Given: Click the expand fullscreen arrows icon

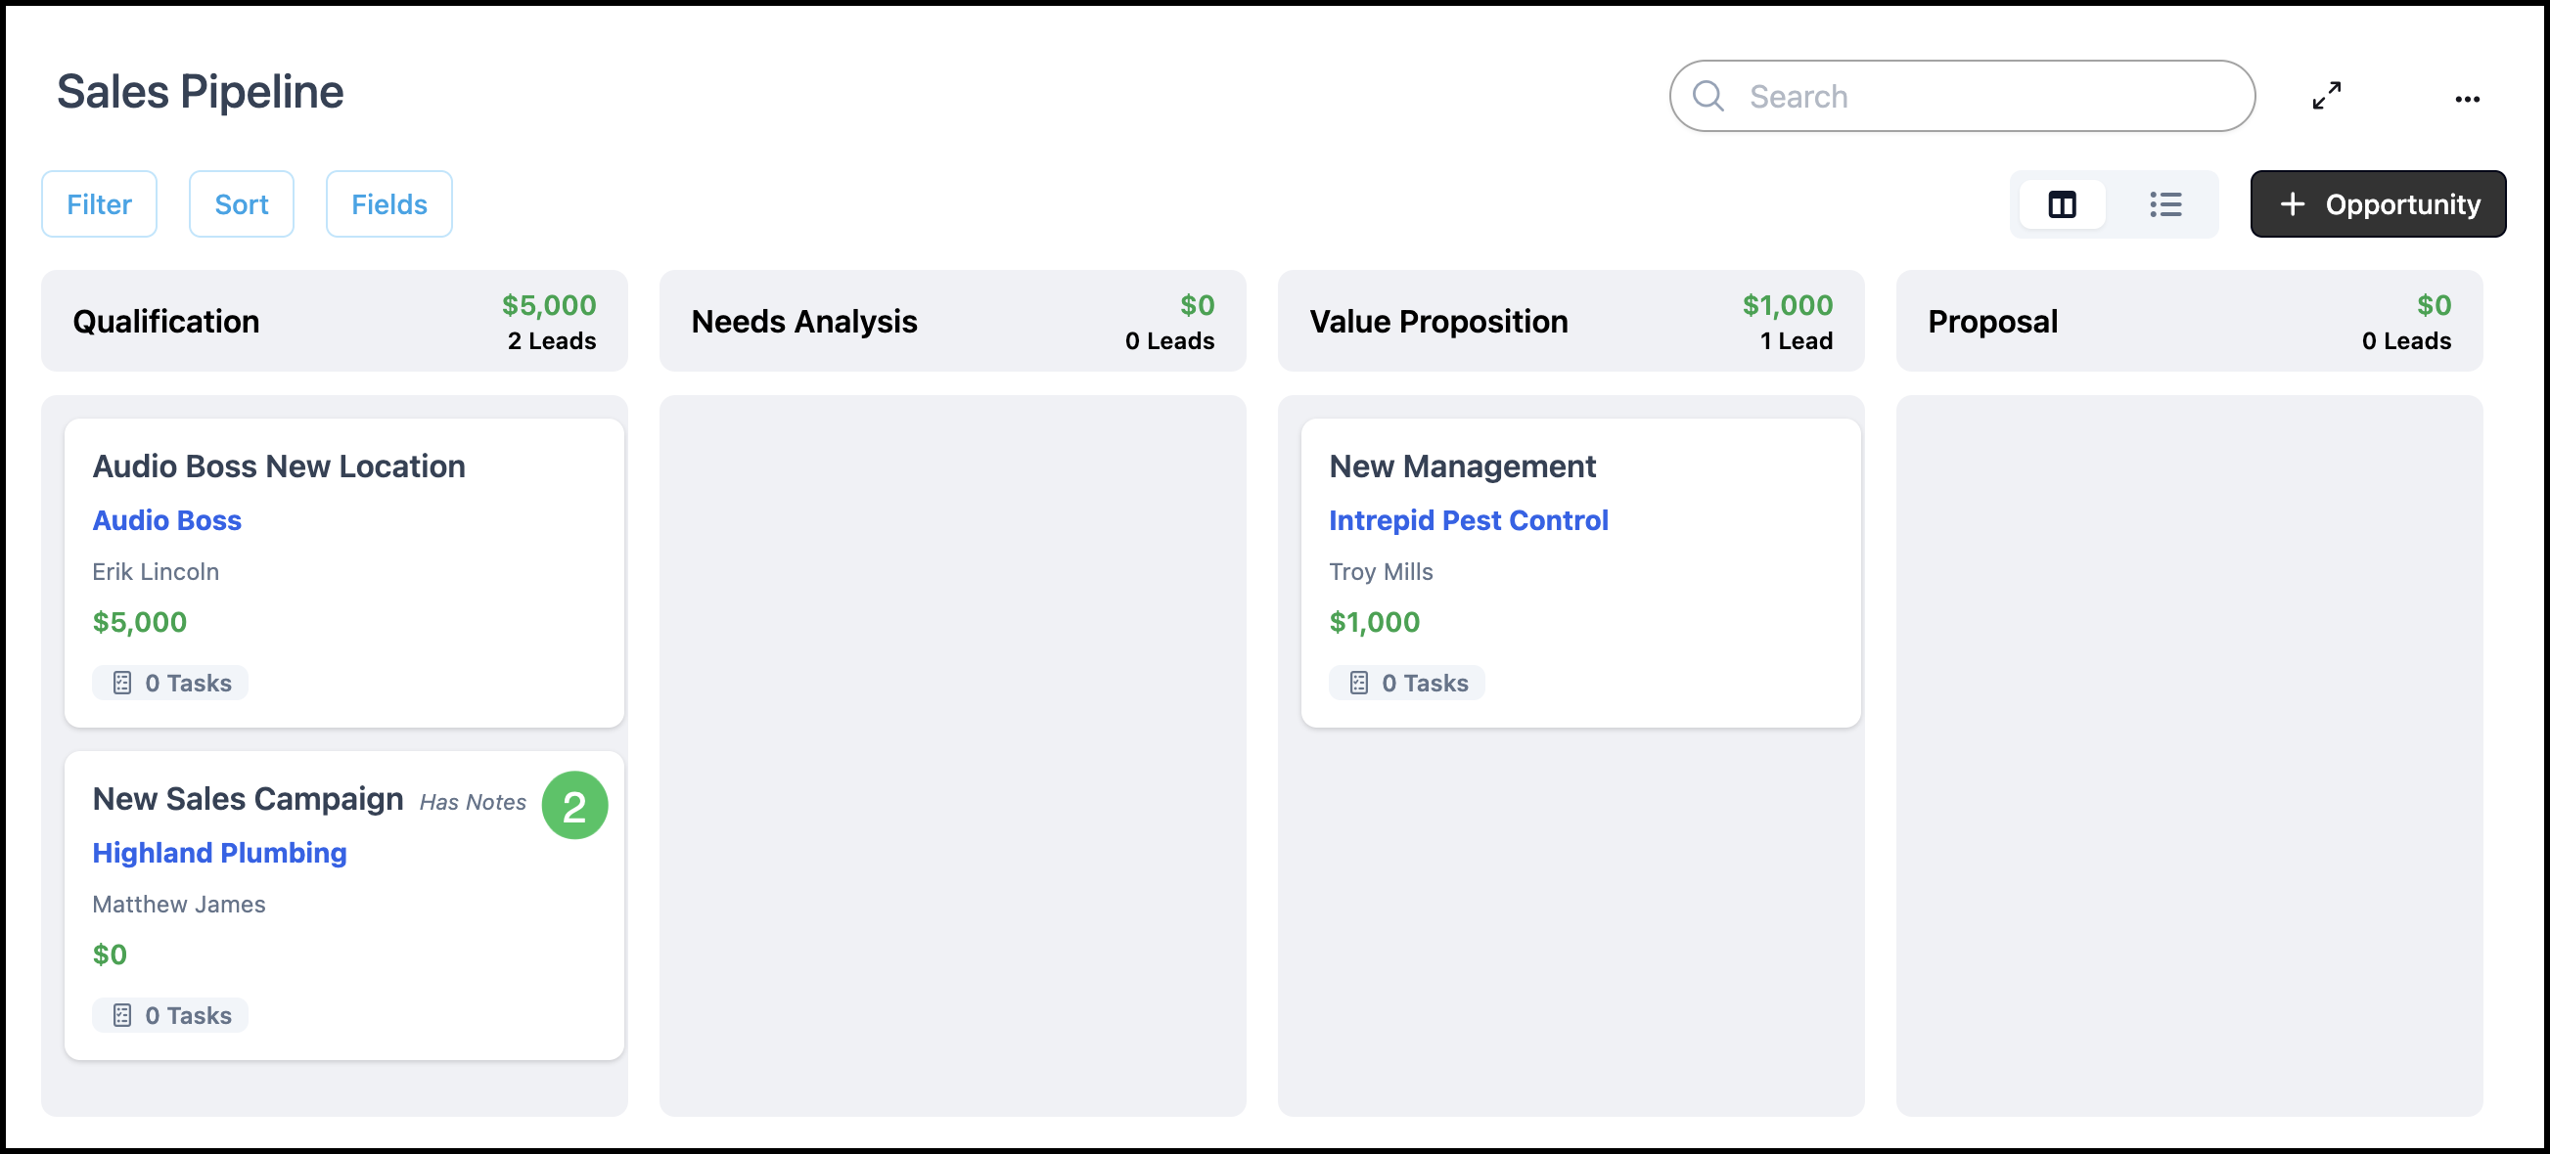Looking at the screenshot, I should (2326, 96).
